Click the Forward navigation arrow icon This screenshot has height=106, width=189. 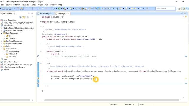[x=141, y=9]
